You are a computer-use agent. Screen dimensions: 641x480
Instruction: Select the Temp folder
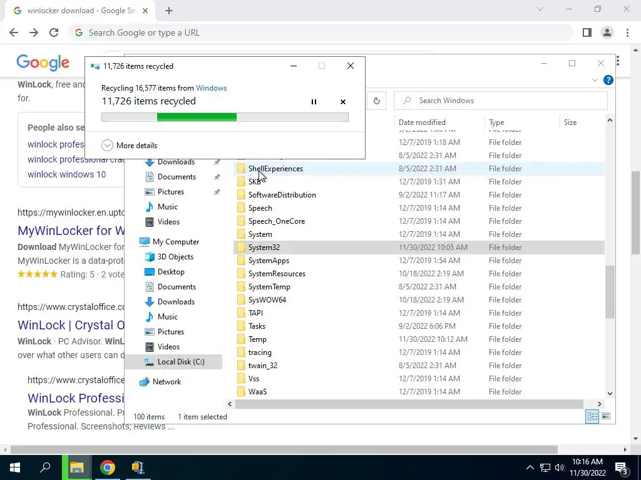(419, 339)
